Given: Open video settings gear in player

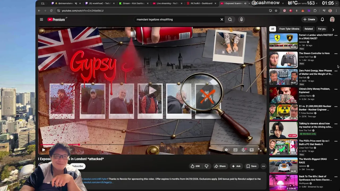Looking at the screenshot, I should [244, 150].
